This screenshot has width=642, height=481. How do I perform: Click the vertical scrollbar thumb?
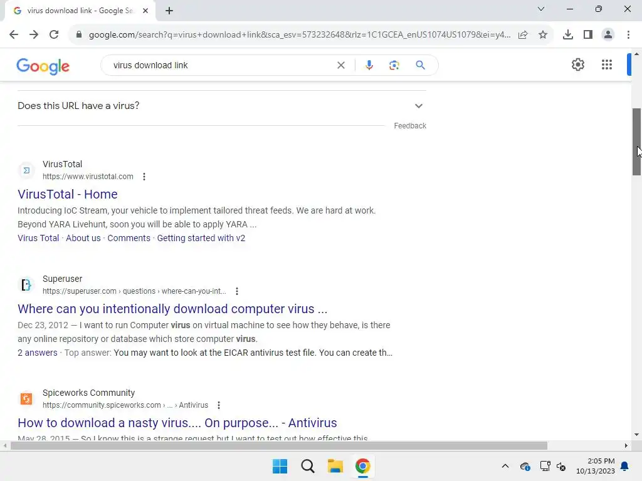click(x=636, y=142)
